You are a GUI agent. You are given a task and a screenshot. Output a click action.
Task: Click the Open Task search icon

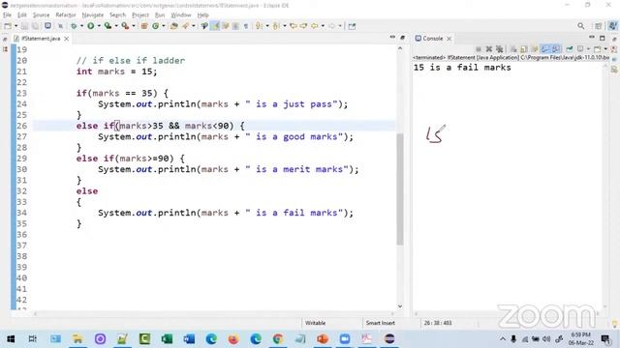[x=185, y=26]
